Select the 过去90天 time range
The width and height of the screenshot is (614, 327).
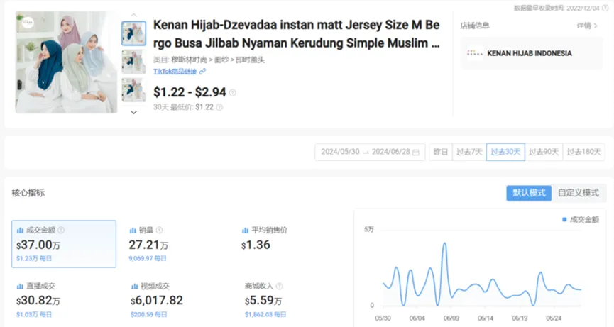click(544, 152)
